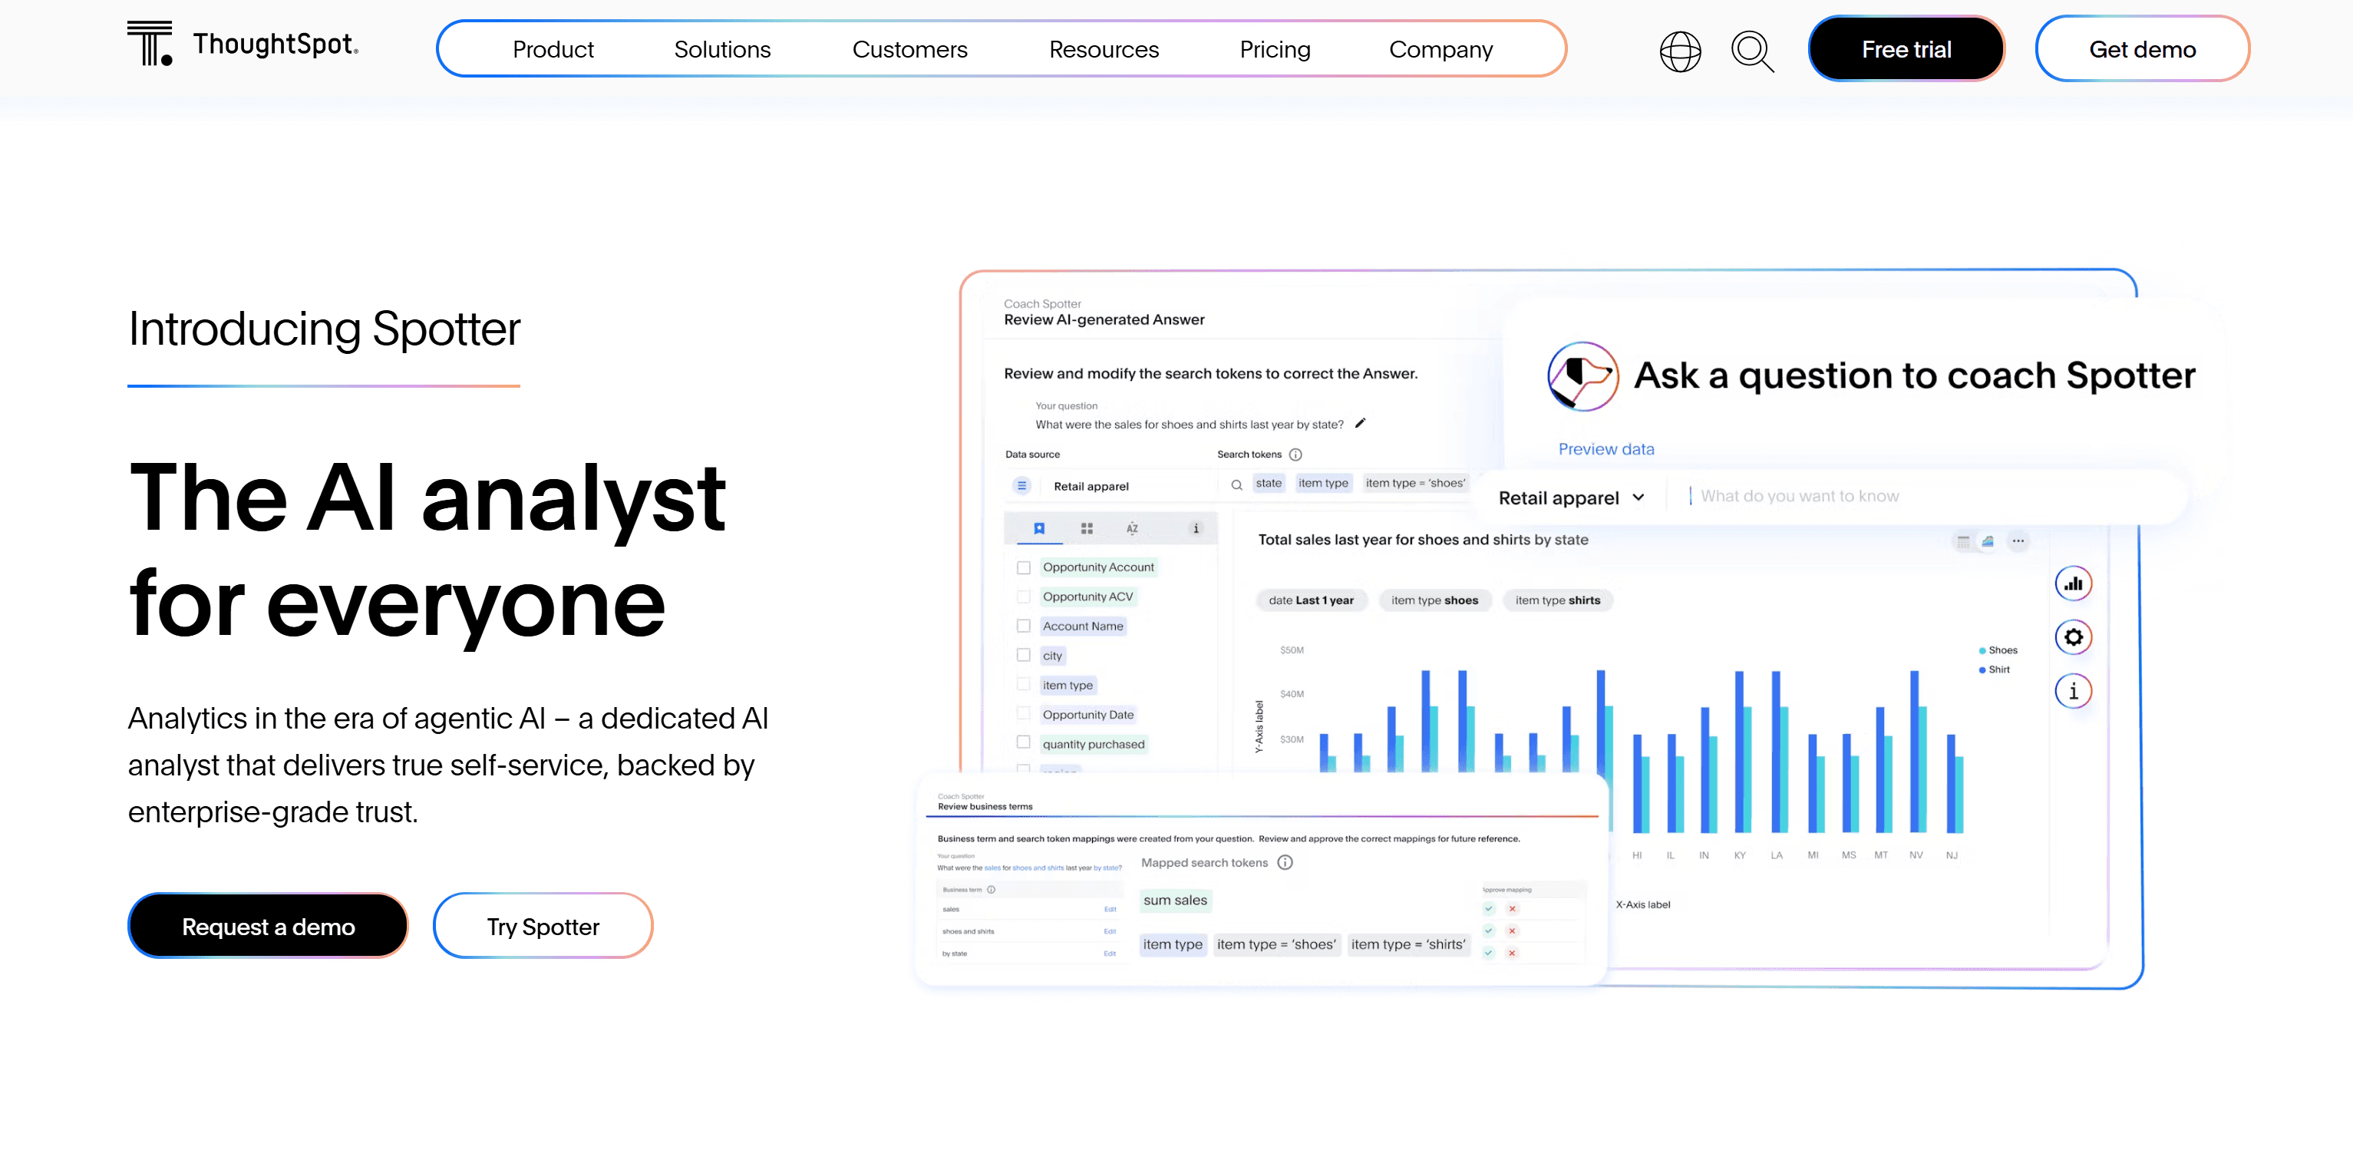Reject the sales mapping with X
The image size is (2353, 1157).
1512,908
